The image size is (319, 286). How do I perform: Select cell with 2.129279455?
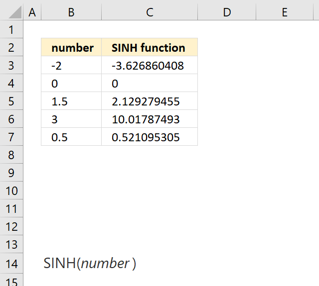[150, 101]
